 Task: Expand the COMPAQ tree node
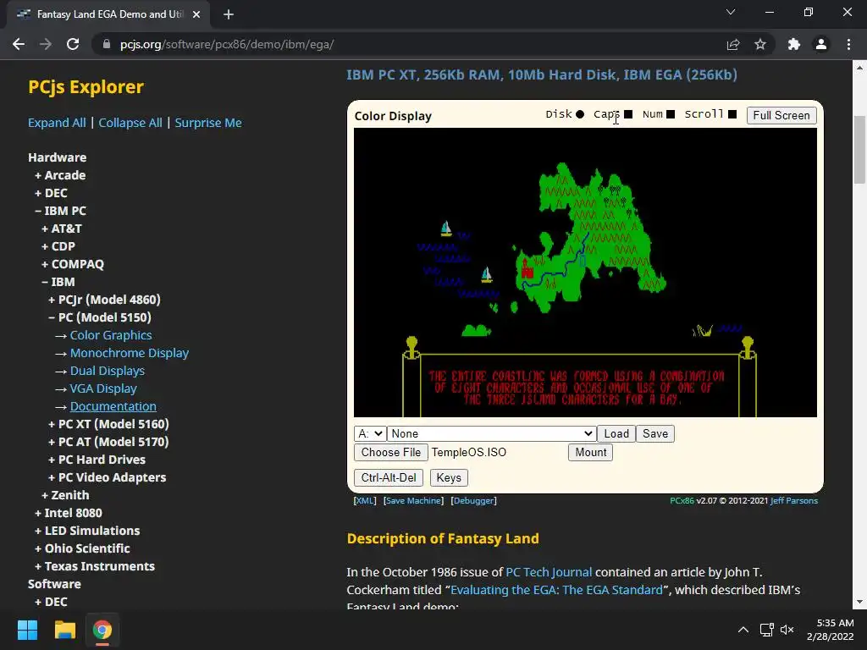pyautogui.click(x=73, y=264)
